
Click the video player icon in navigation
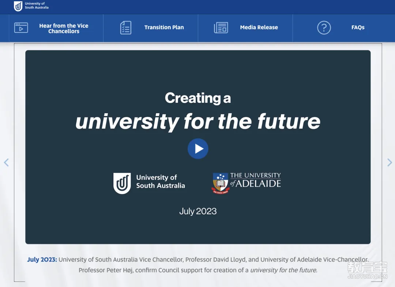point(21,28)
